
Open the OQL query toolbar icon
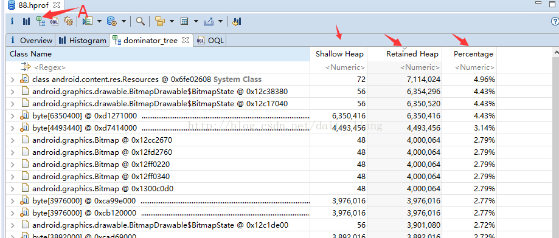[54, 22]
